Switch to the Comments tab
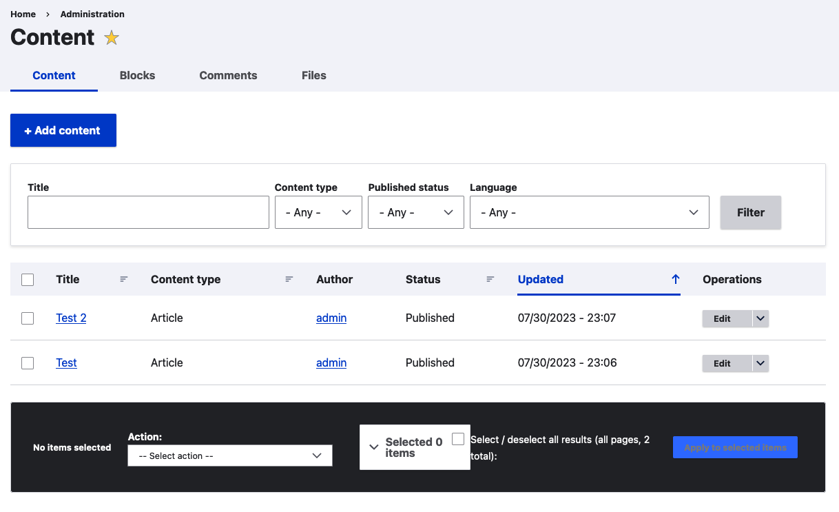 coord(228,75)
